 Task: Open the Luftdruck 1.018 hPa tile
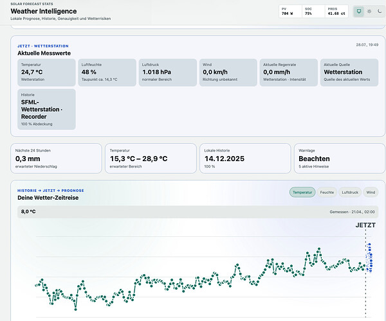pyautogui.click(x=168, y=73)
